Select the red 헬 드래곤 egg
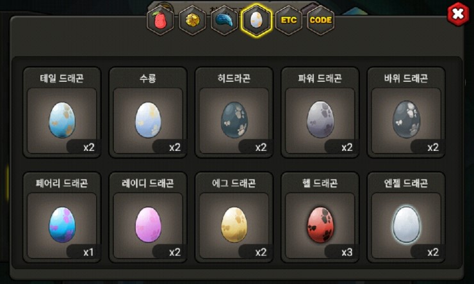The width and height of the screenshot is (474, 284). tap(320, 225)
